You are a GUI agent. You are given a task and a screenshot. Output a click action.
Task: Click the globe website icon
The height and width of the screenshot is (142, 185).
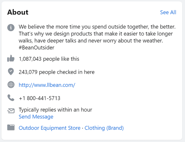[x=11, y=85]
